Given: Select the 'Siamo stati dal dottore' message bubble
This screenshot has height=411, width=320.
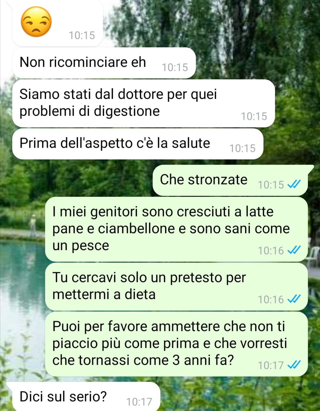Looking at the screenshot, I should pyautogui.click(x=143, y=103).
